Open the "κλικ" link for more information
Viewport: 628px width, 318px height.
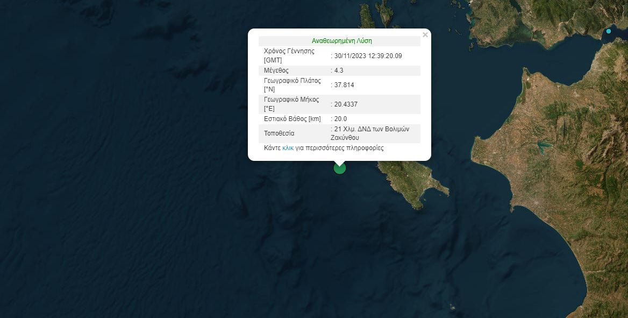288,148
